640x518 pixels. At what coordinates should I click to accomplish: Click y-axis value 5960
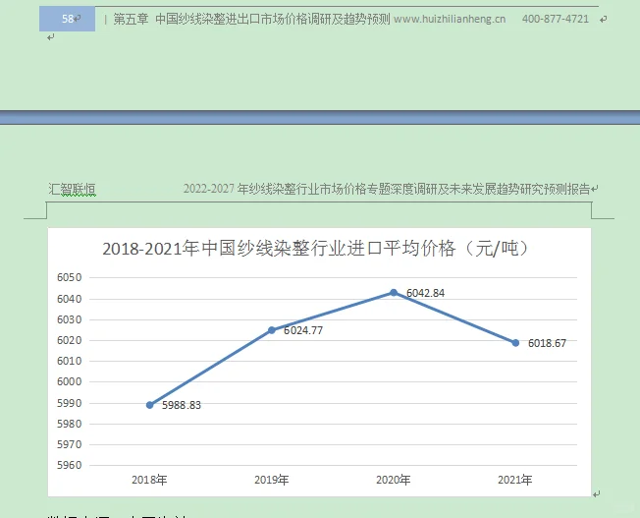70,465
